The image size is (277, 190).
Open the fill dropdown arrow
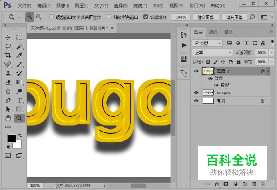(x=271, y=62)
